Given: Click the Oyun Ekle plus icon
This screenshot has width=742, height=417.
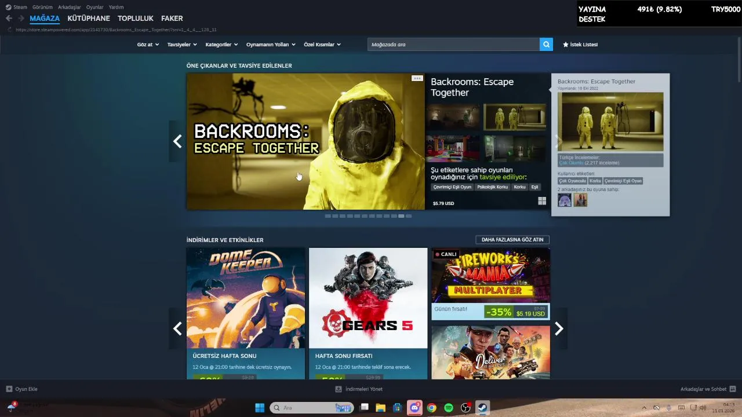Looking at the screenshot, I should point(9,389).
